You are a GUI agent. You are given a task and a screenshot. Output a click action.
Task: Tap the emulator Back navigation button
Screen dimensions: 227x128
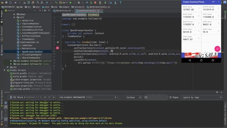coord(190,60)
